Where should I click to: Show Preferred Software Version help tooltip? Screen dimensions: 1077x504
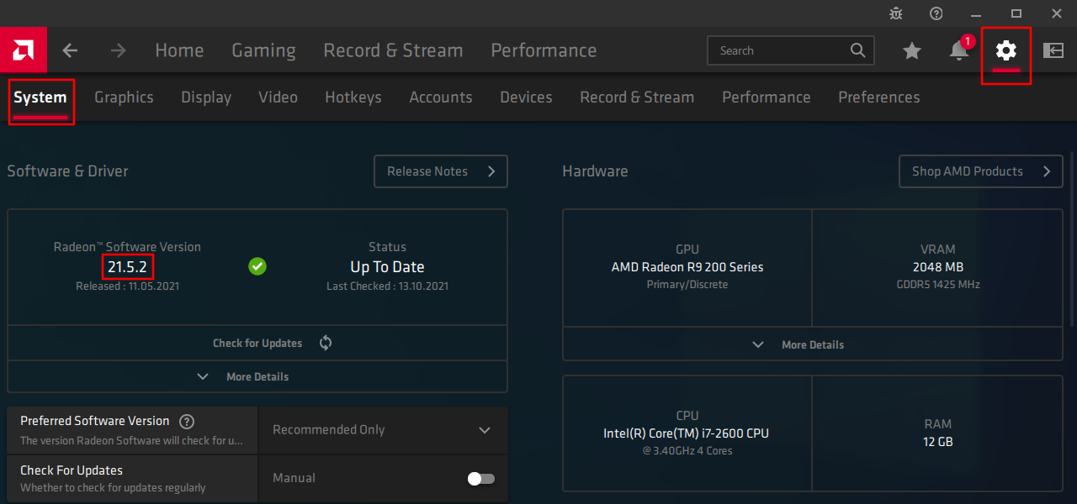(x=187, y=422)
